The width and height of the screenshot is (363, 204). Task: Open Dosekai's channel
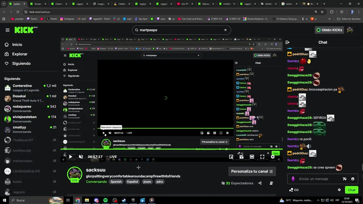(30, 98)
